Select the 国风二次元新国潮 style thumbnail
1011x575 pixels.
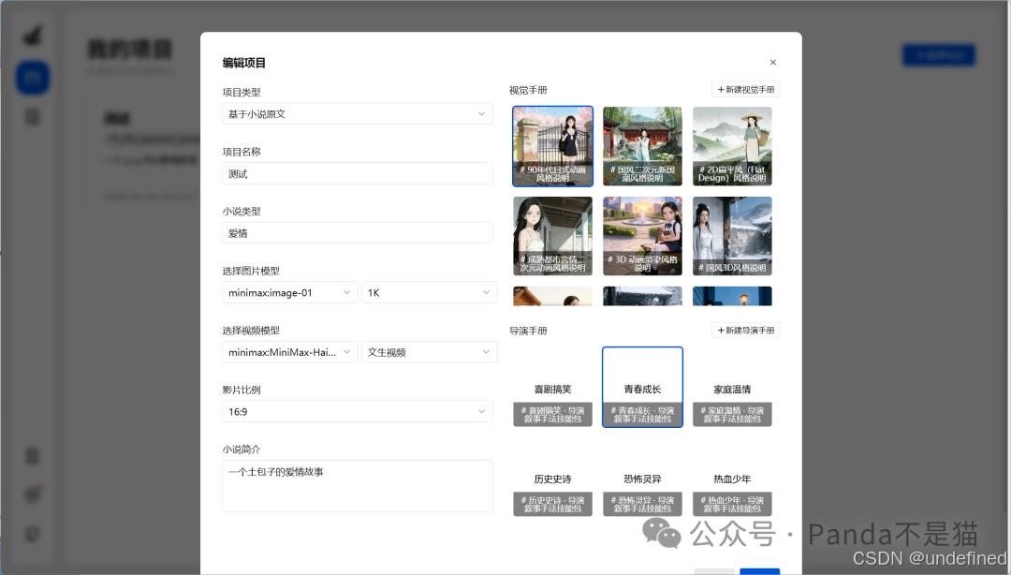pyautogui.click(x=642, y=146)
